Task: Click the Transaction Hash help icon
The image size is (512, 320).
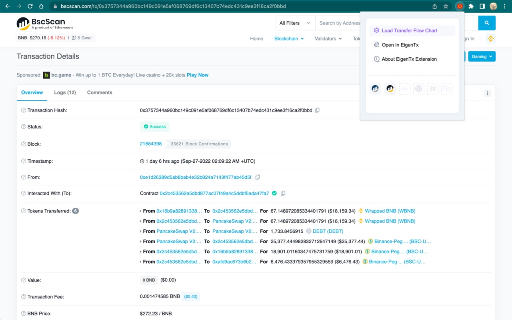Action: coord(24,110)
